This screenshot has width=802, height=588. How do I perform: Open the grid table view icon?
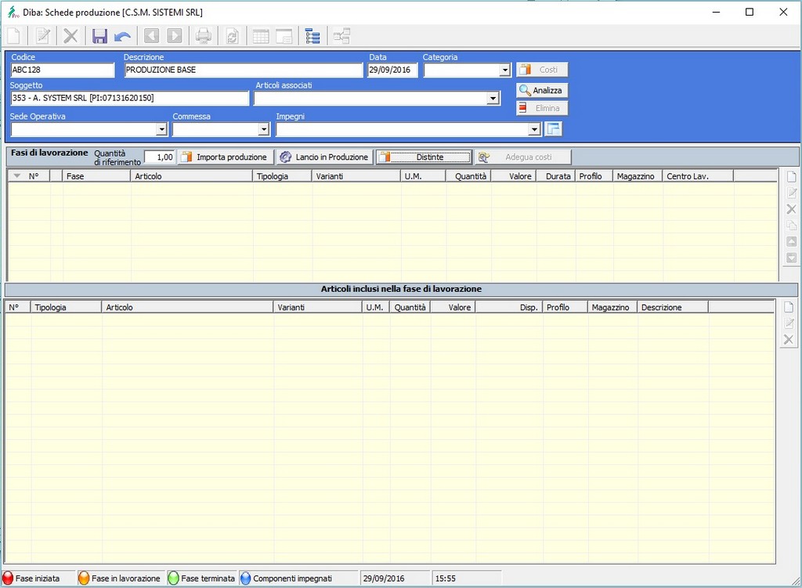[x=261, y=36]
